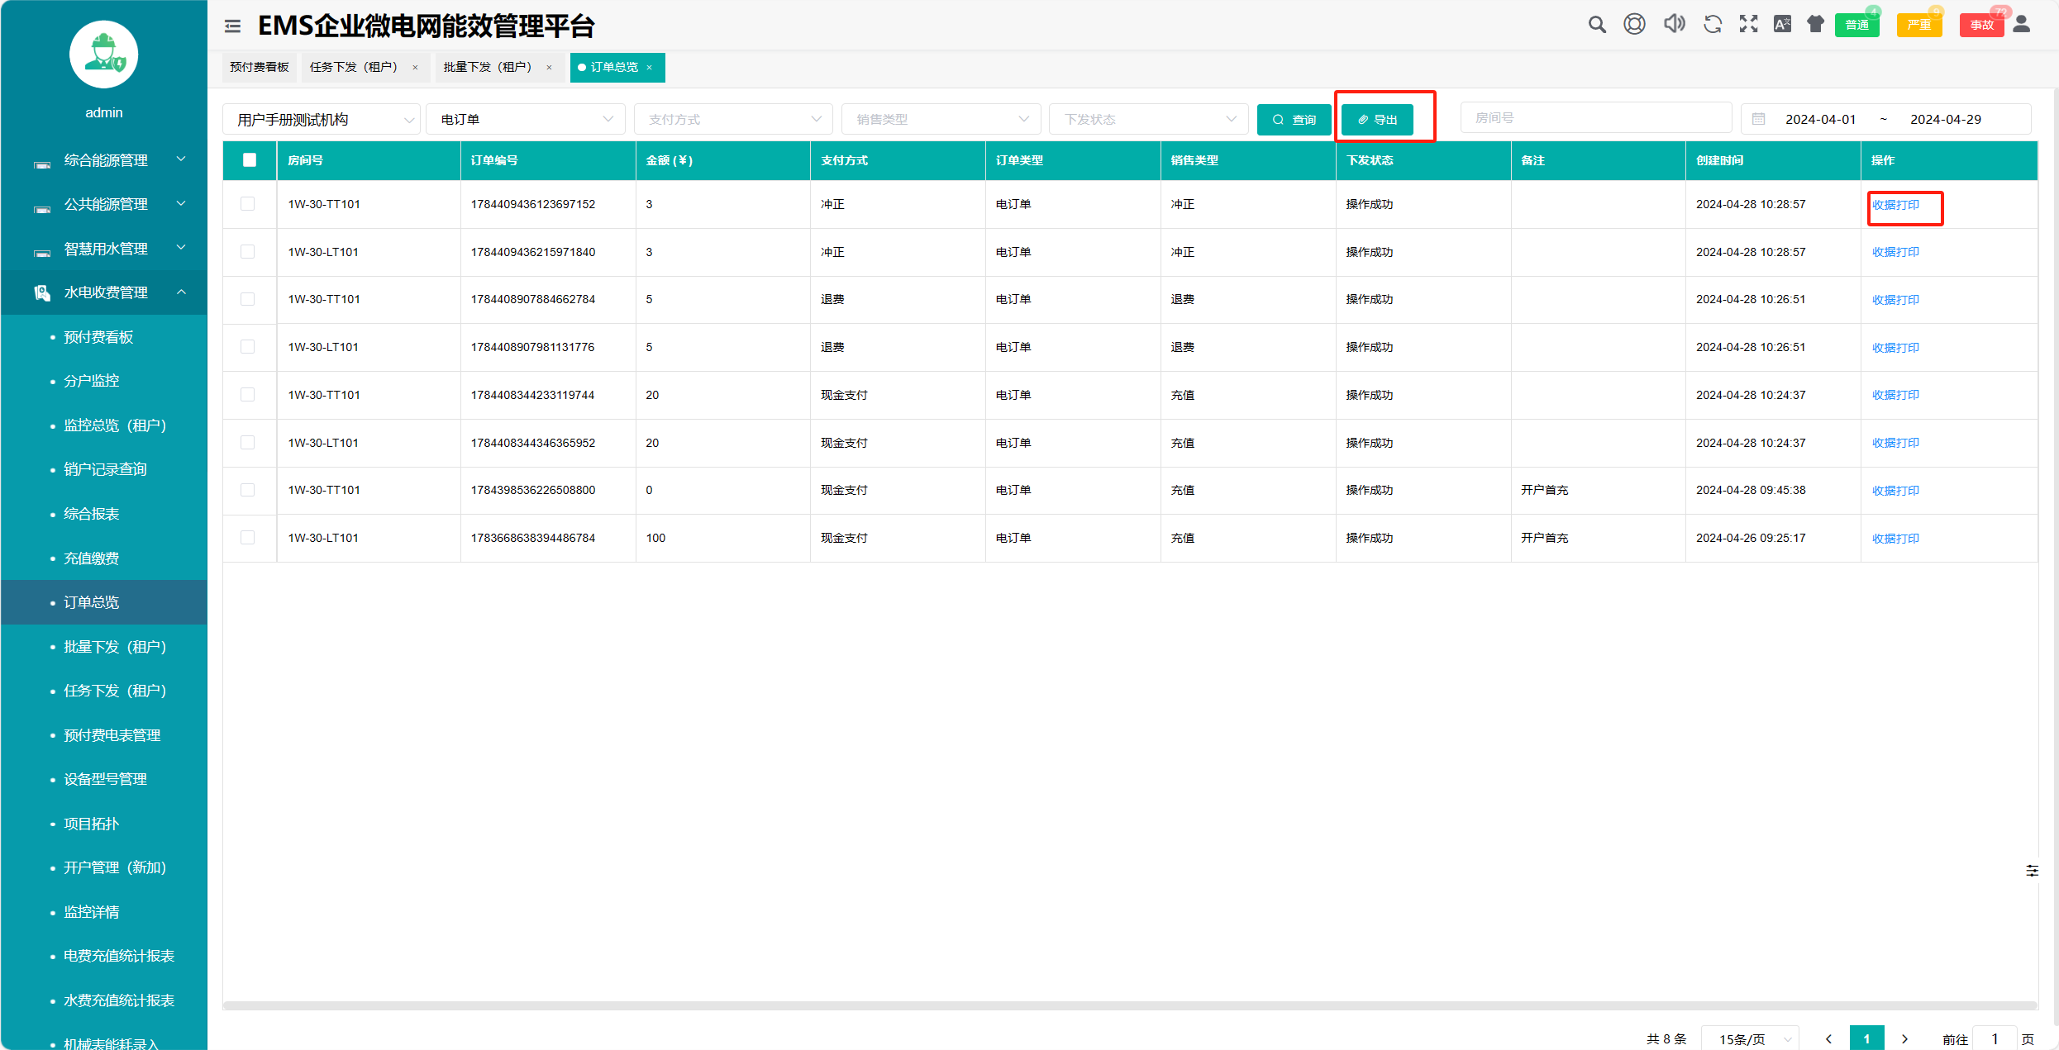Open the 下发状态 dropdown filter
The width and height of the screenshot is (2059, 1050).
coord(1148,120)
